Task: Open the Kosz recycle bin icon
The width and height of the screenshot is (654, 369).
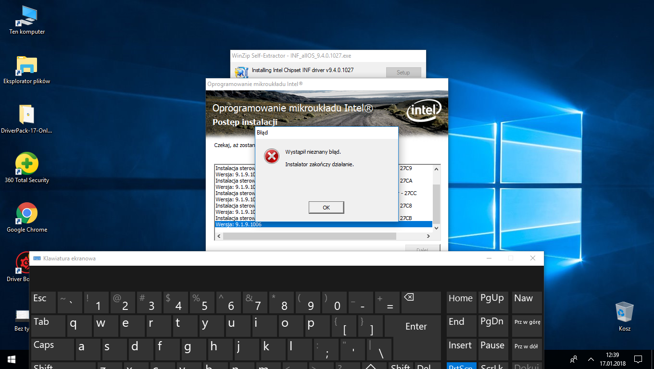Action: (625, 317)
